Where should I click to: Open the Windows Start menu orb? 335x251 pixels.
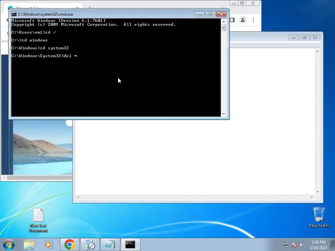coord(9,244)
